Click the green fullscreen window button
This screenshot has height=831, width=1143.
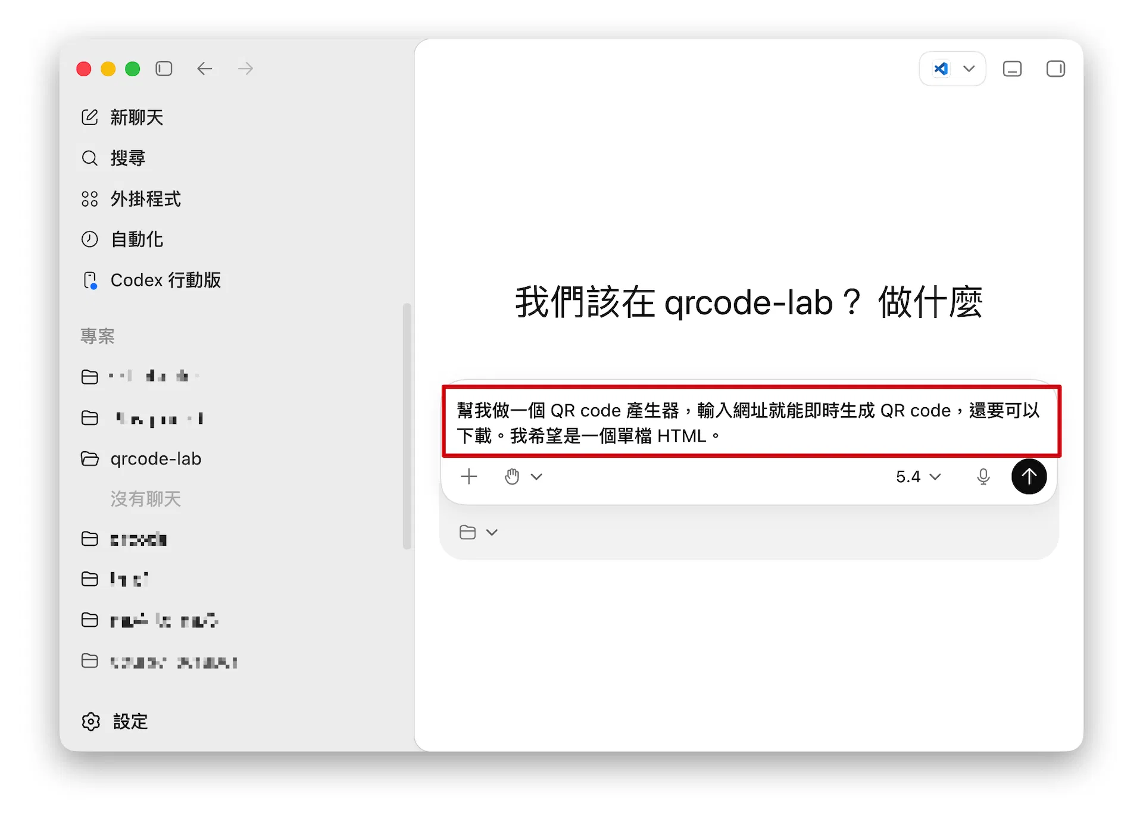133,69
